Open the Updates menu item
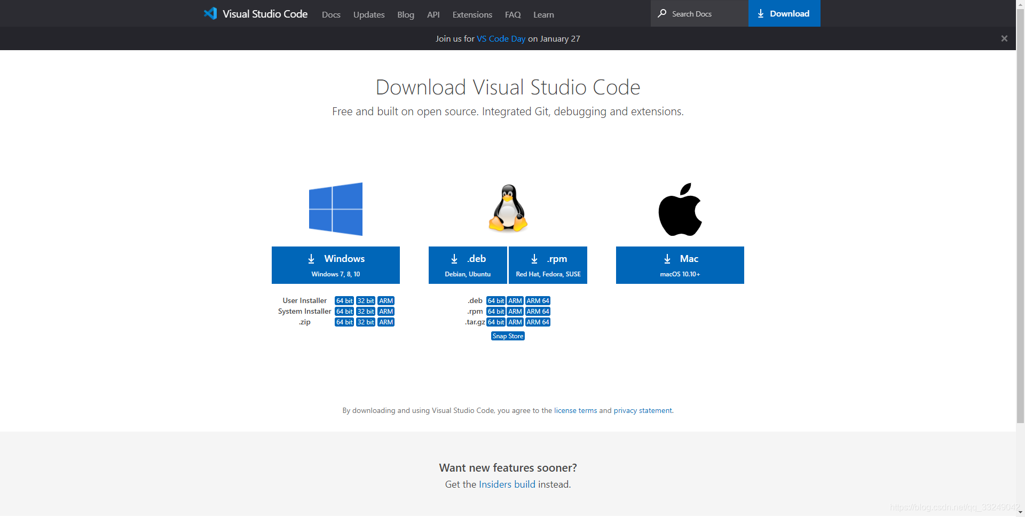Screen dimensions: 1025x517 point(369,14)
